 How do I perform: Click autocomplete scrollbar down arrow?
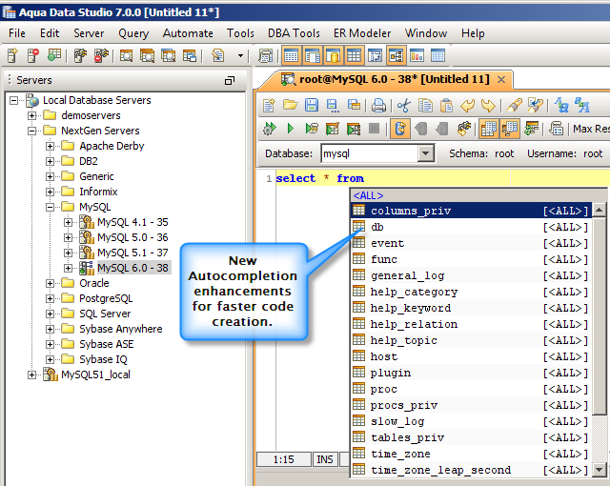(x=600, y=470)
